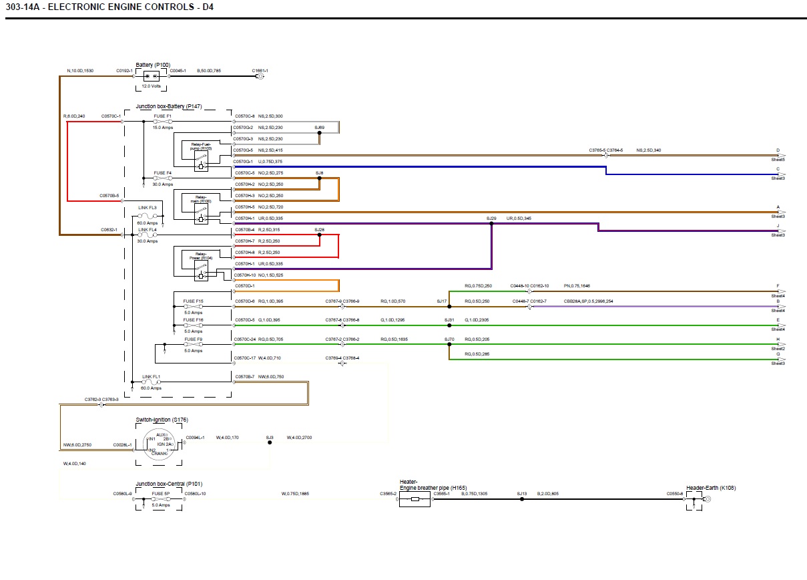Open the J reference to Sheet3
Image resolution: width=807 pixels, height=580 pixels.
click(778, 231)
